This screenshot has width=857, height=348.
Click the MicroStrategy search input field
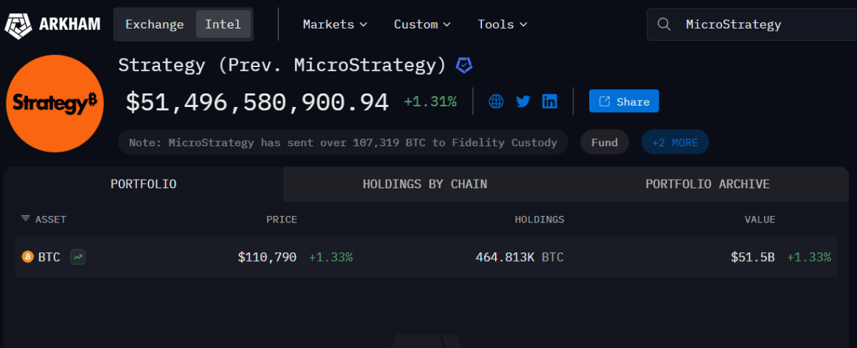click(757, 24)
